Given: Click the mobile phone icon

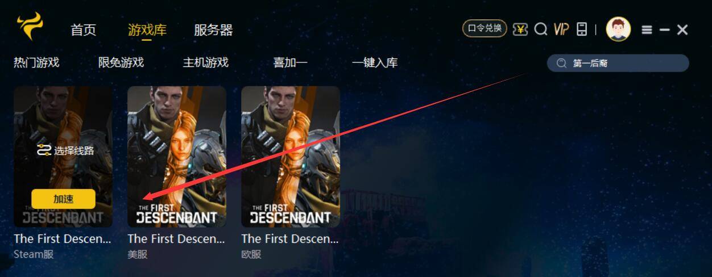Looking at the screenshot, I should pos(582,29).
